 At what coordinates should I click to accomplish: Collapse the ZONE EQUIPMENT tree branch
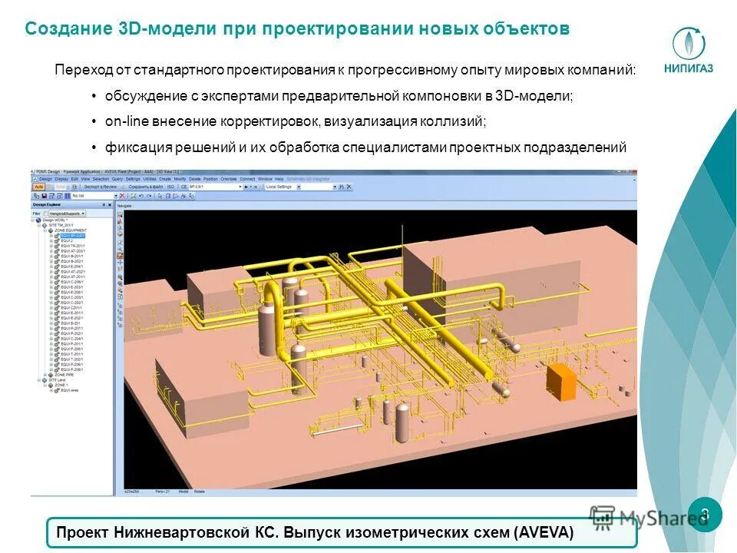[45, 230]
